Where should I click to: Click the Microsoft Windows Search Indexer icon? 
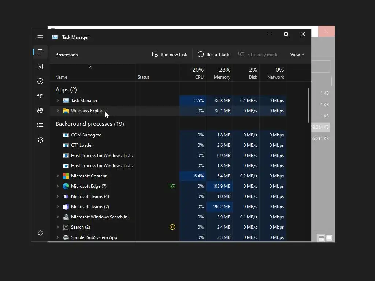66,217
